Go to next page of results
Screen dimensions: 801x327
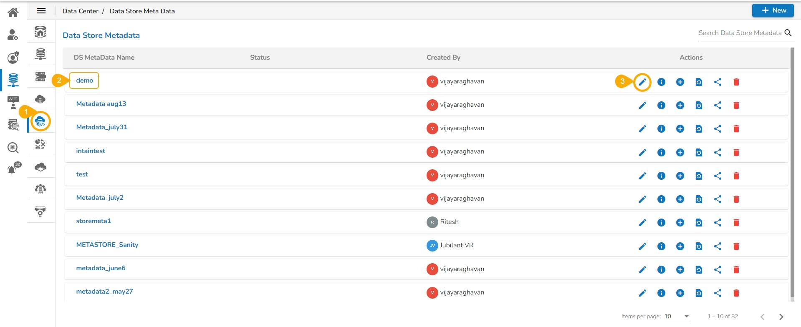(x=781, y=317)
